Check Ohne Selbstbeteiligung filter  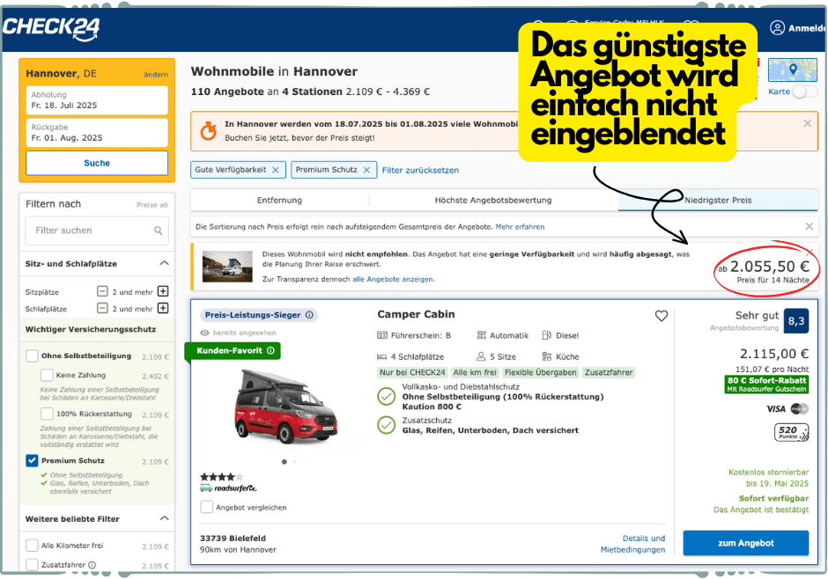point(33,356)
